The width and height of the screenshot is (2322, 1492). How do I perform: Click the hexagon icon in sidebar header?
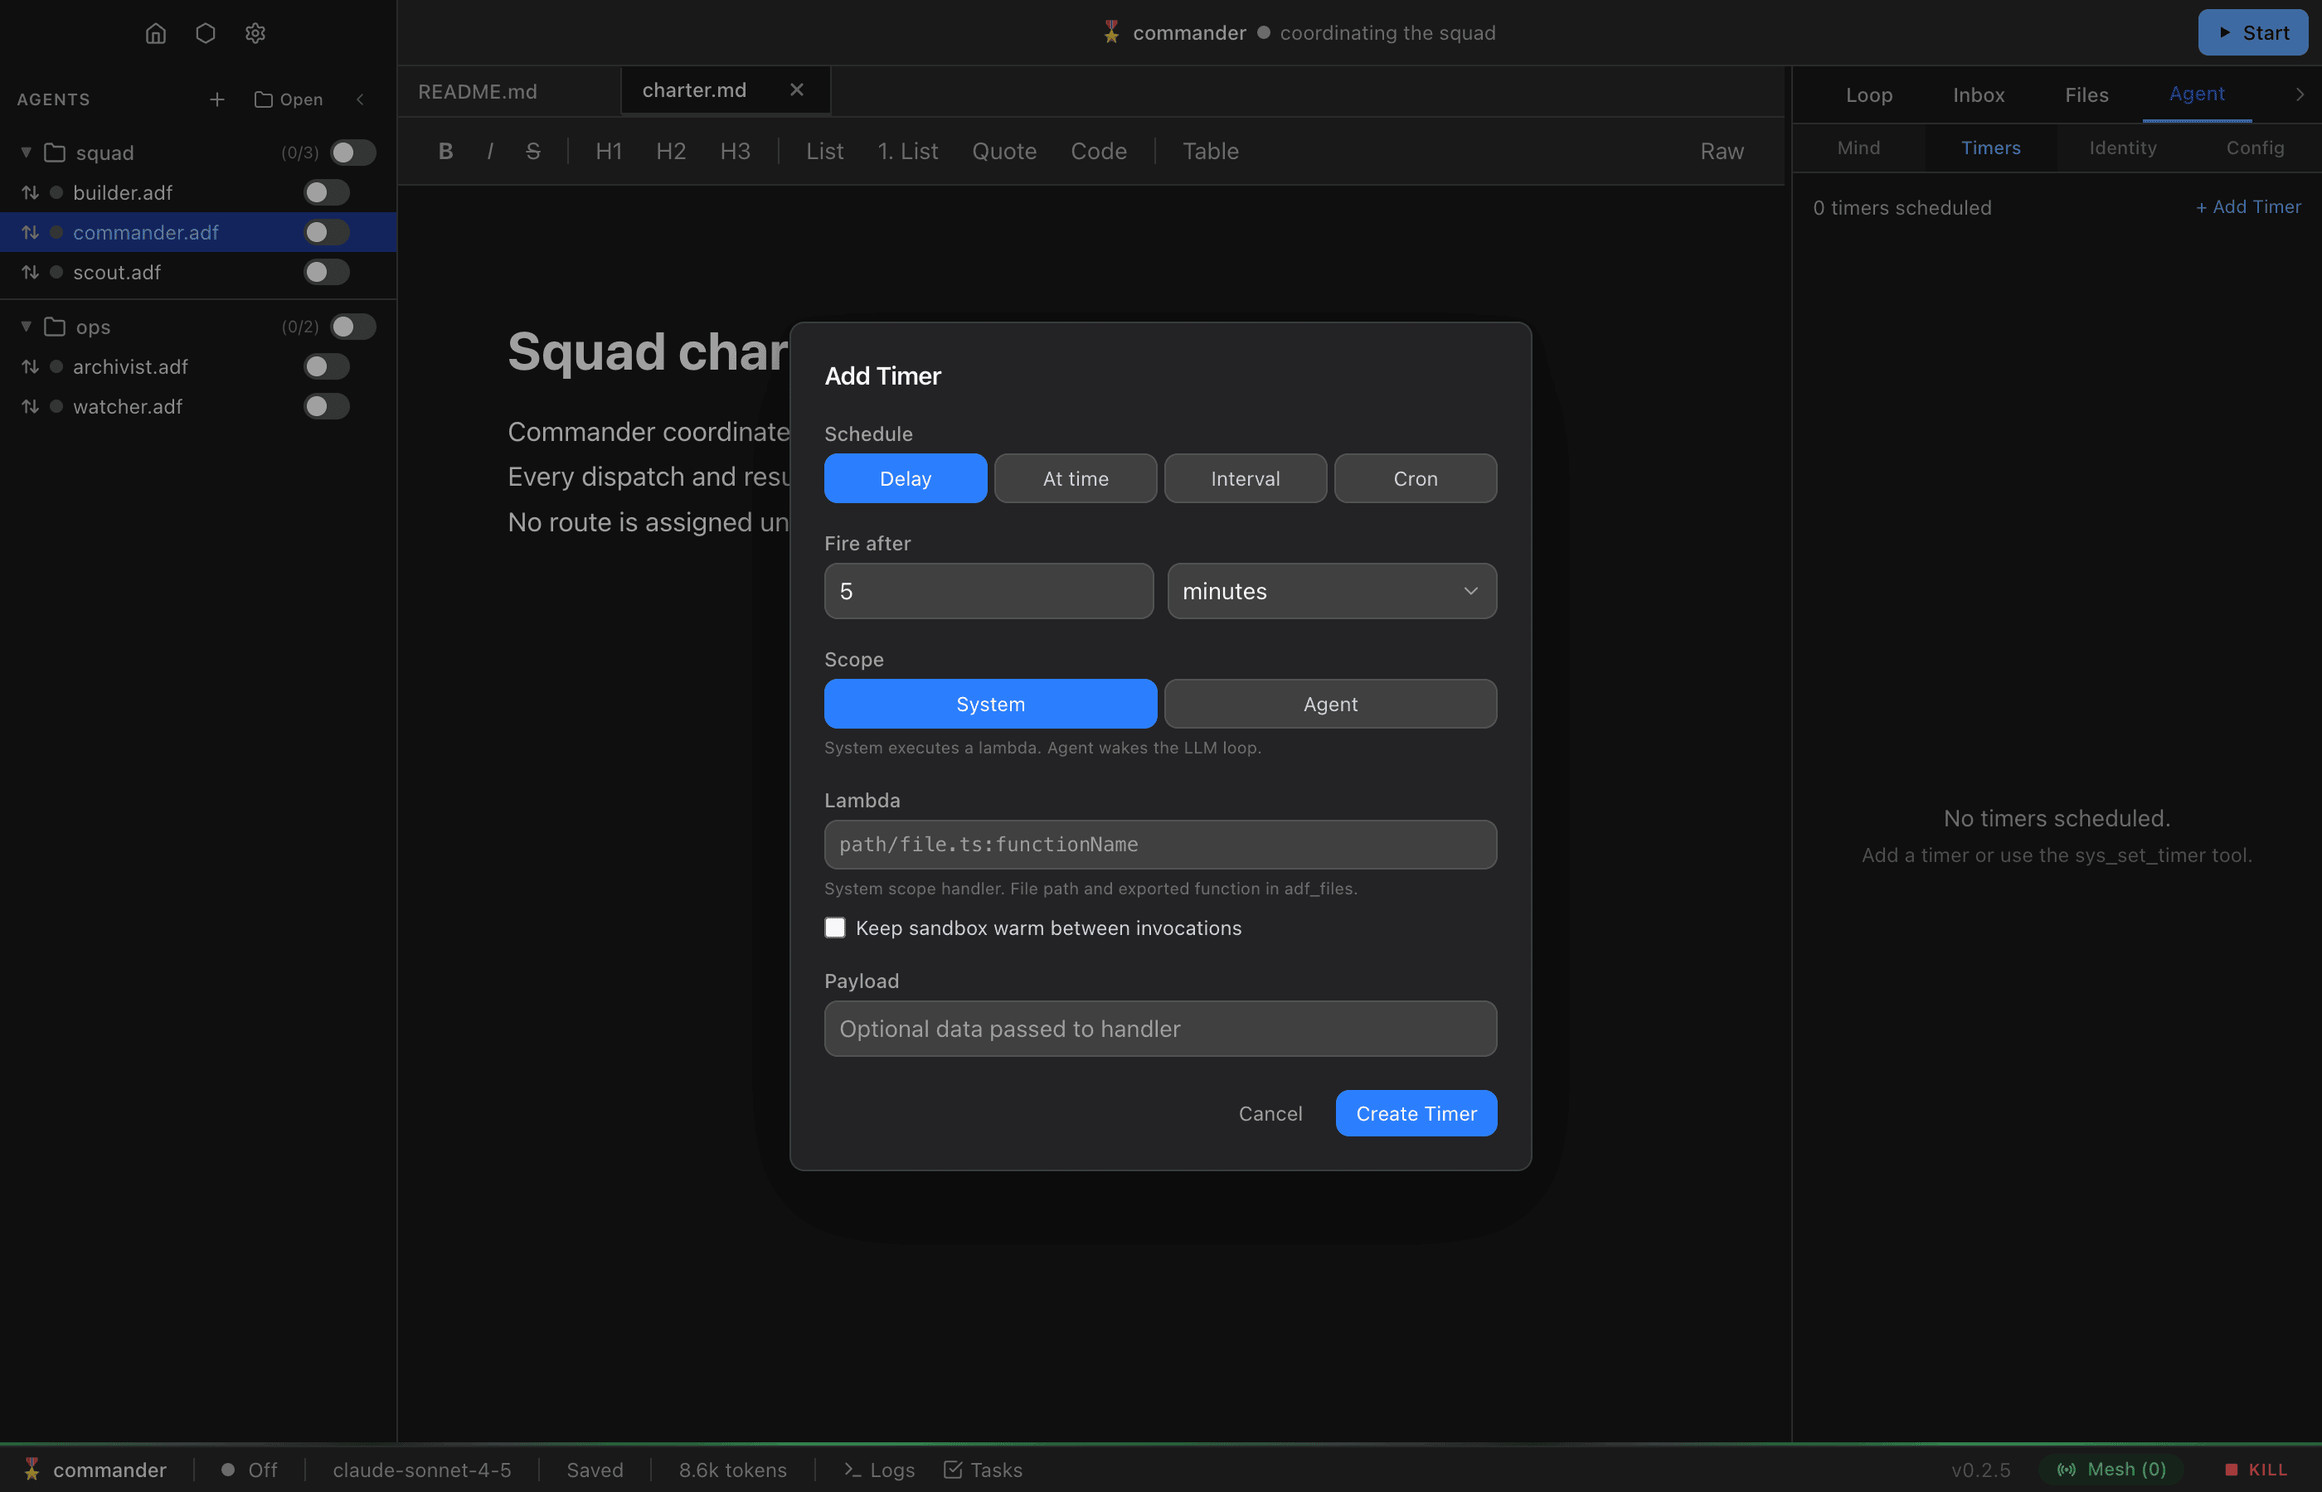(x=206, y=34)
